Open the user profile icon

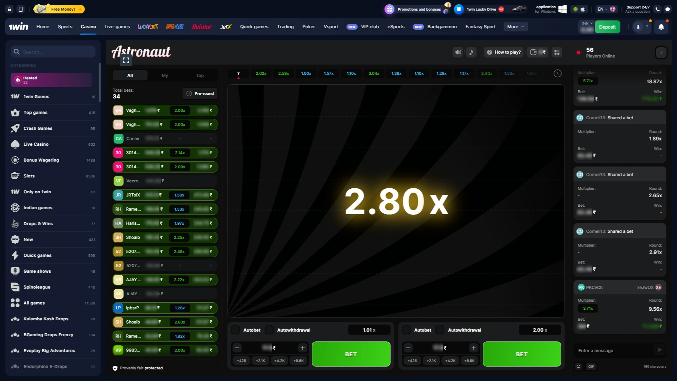(638, 27)
